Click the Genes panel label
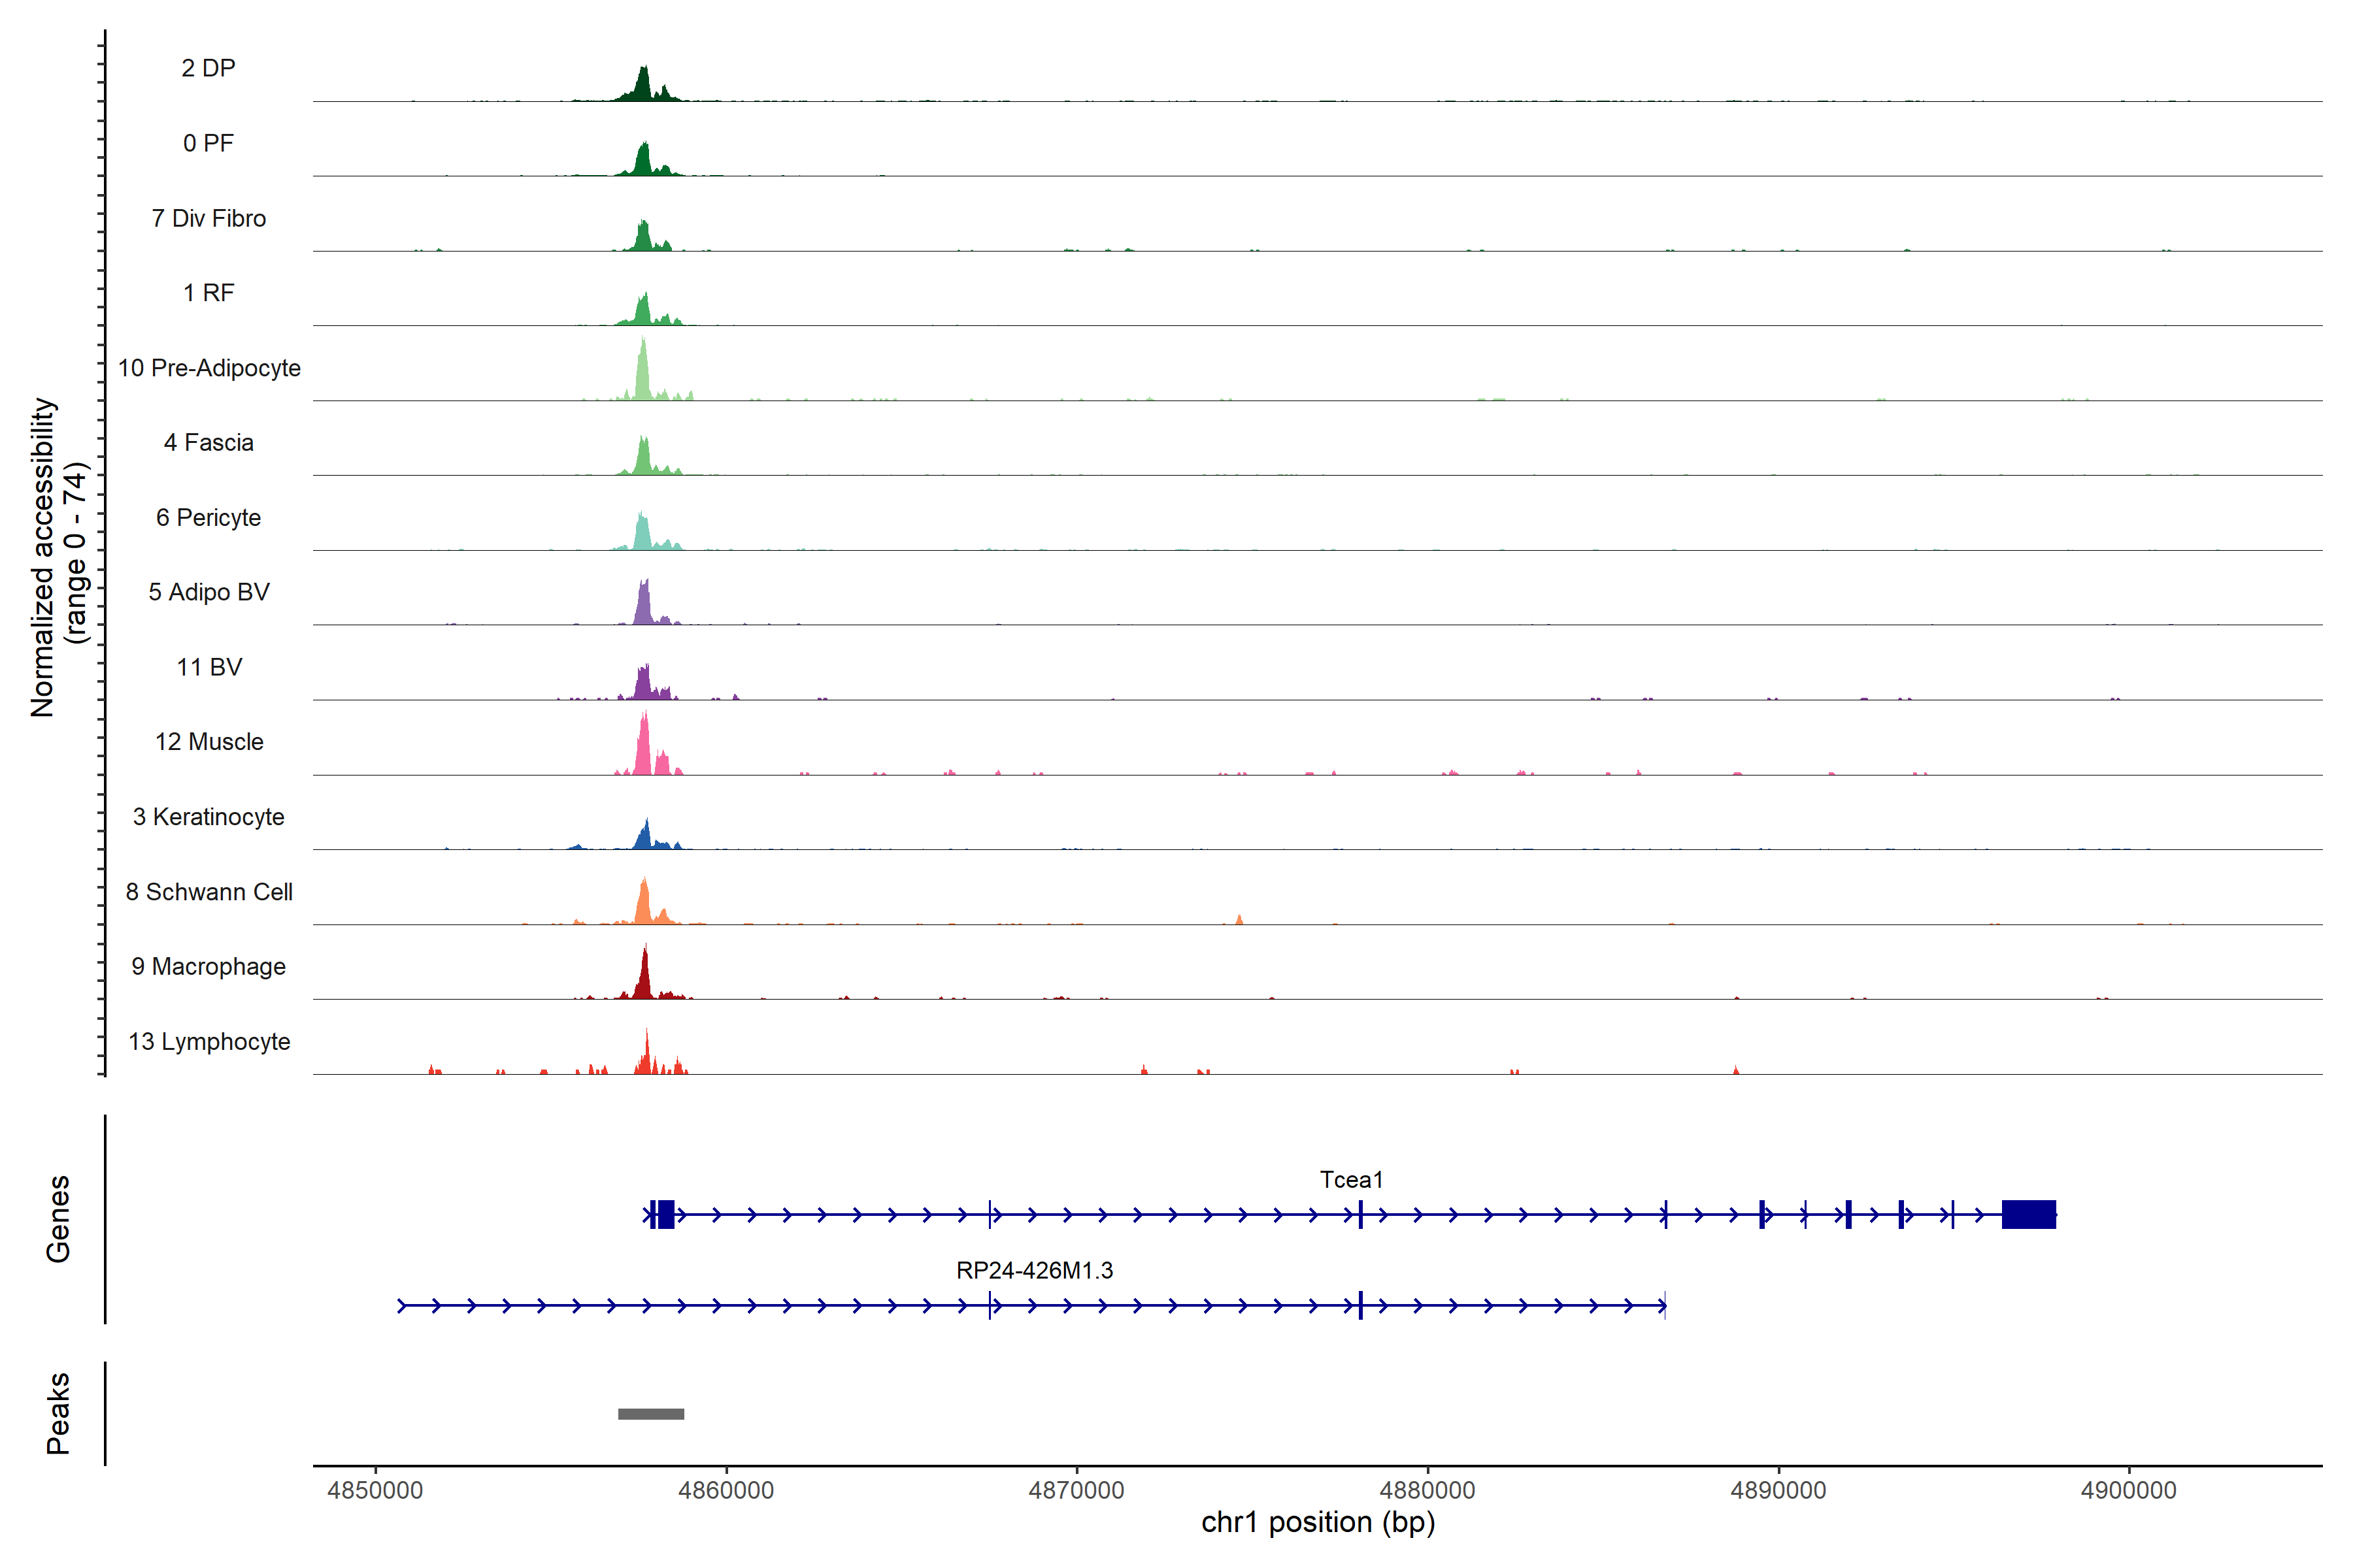Image resolution: width=2353 pixels, height=1568 pixels. [x=58, y=1218]
